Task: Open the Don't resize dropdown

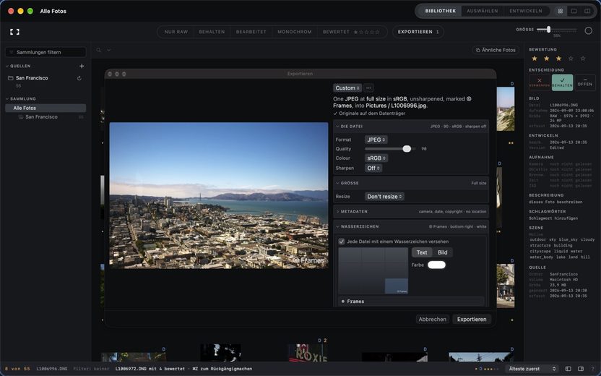Action: click(x=384, y=197)
